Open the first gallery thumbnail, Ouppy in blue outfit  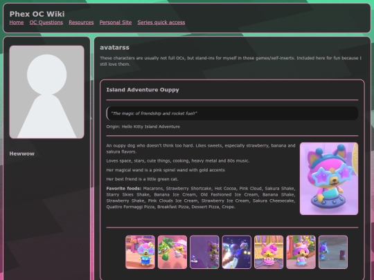pyautogui.click(x=140, y=252)
